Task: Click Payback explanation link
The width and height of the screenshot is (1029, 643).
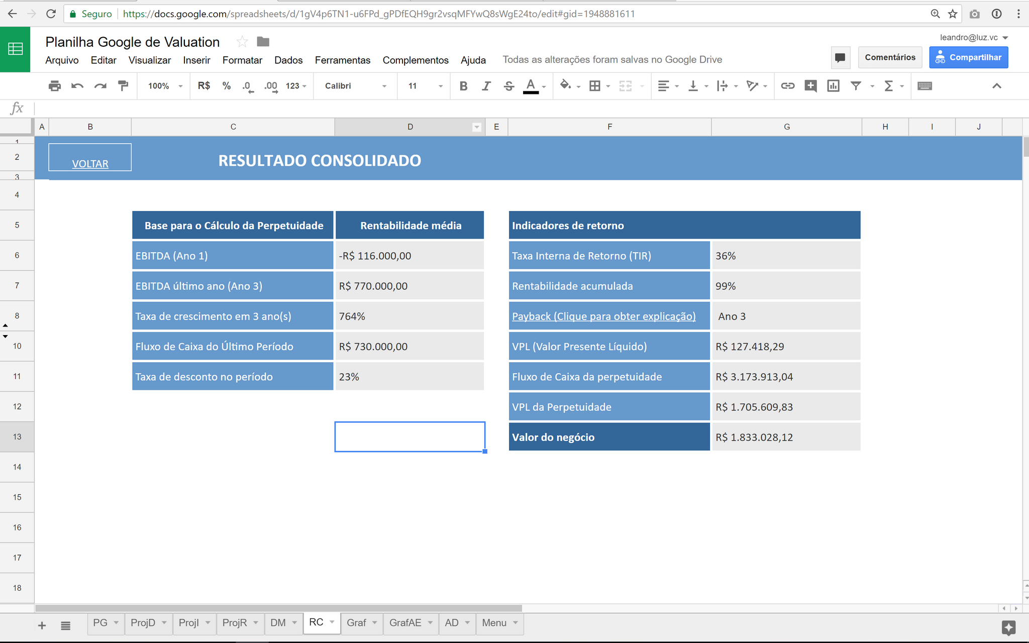Action: click(603, 316)
